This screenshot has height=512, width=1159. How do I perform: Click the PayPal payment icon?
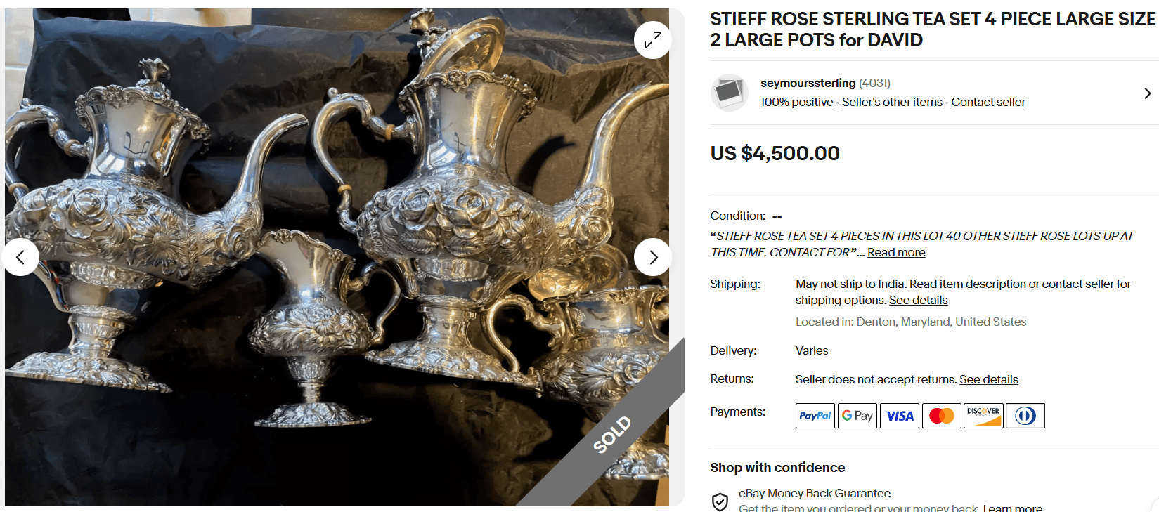815,415
